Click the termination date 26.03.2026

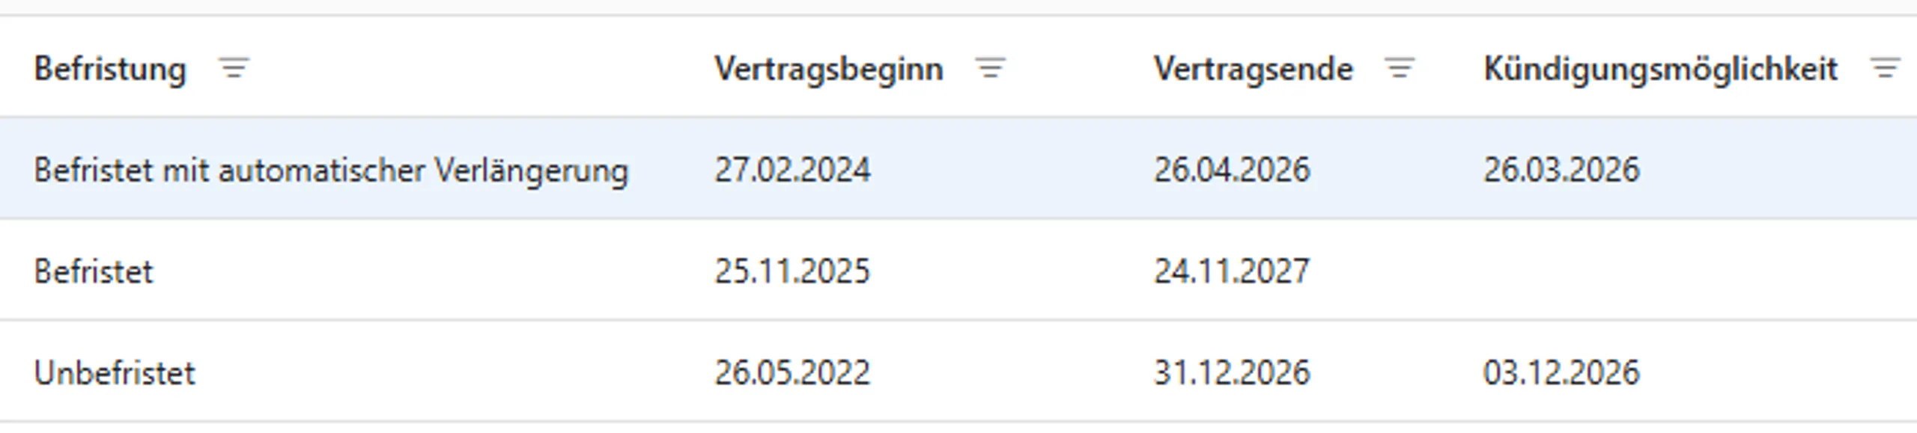[1561, 171]
